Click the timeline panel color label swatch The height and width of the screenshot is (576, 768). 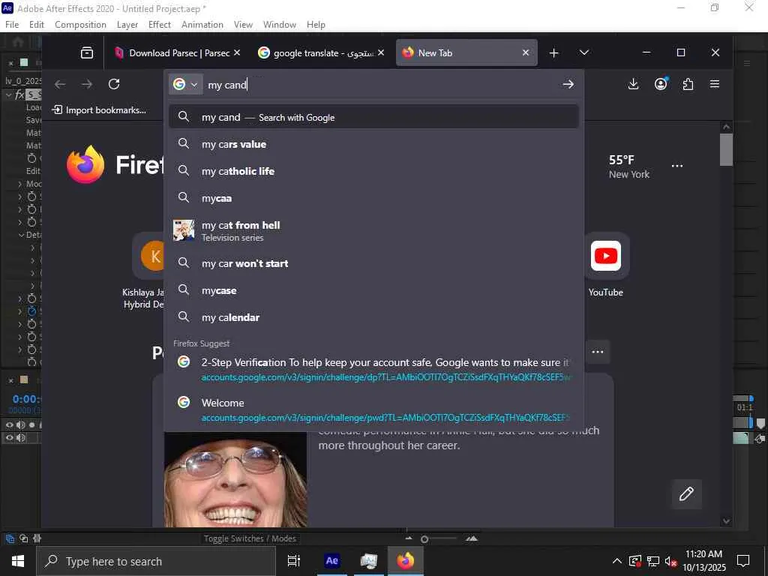tap(23, 380)
